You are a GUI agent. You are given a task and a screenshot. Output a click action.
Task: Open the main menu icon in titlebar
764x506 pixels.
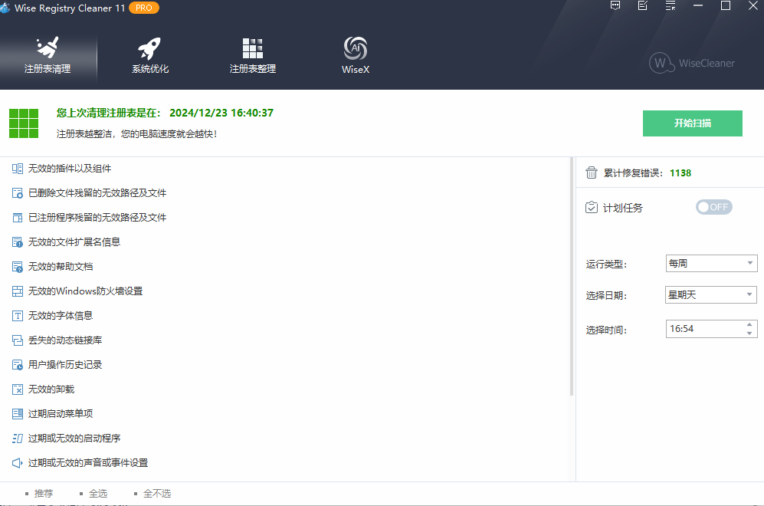(669, 6)
